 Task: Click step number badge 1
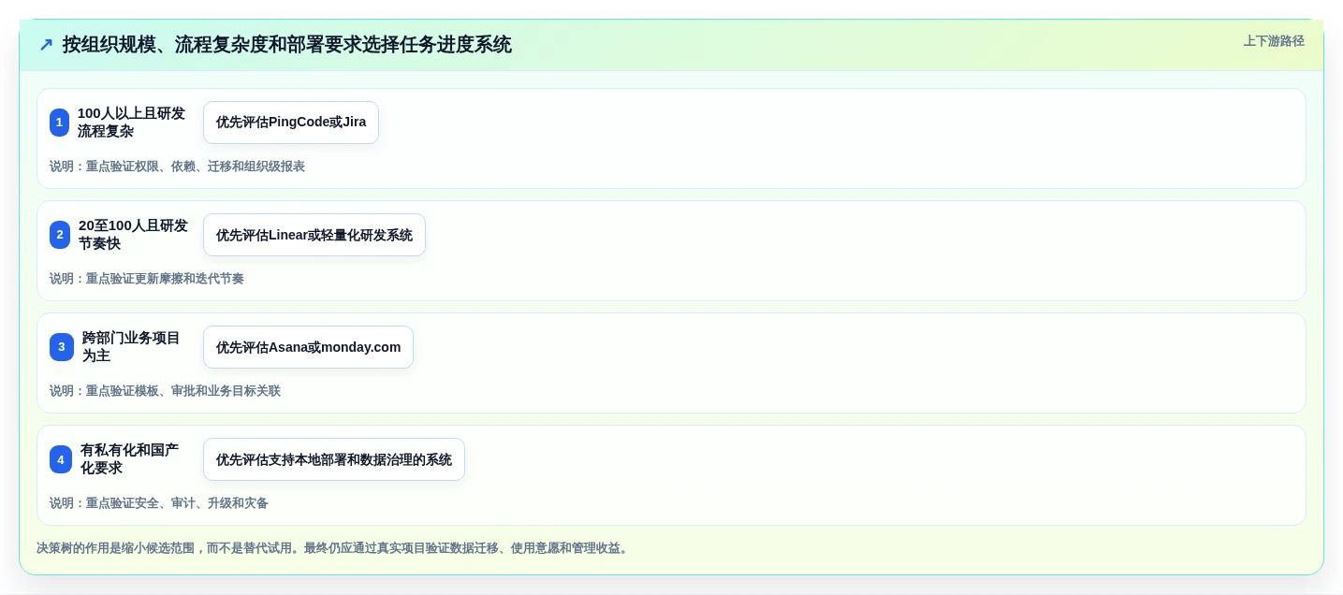pos(59,123)
